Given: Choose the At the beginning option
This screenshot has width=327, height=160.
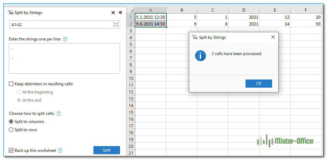Looking at the screenshot, I should tap(19, 92).
